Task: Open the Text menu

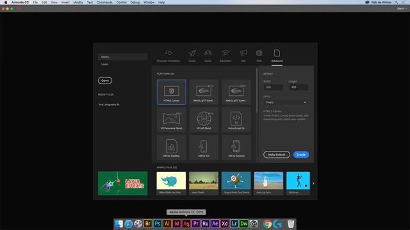Action: (x=90, y=3)
